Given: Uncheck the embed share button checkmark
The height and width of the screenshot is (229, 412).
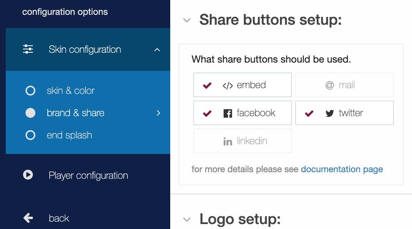Looking at the screenshot, I should [207, 85].
